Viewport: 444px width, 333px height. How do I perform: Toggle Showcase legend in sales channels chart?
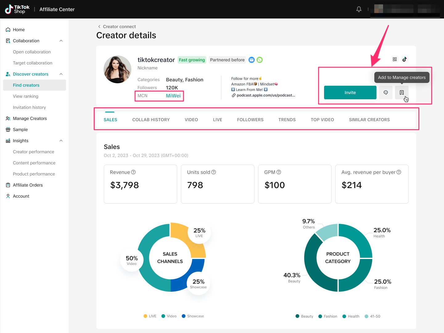coord(193,316)
